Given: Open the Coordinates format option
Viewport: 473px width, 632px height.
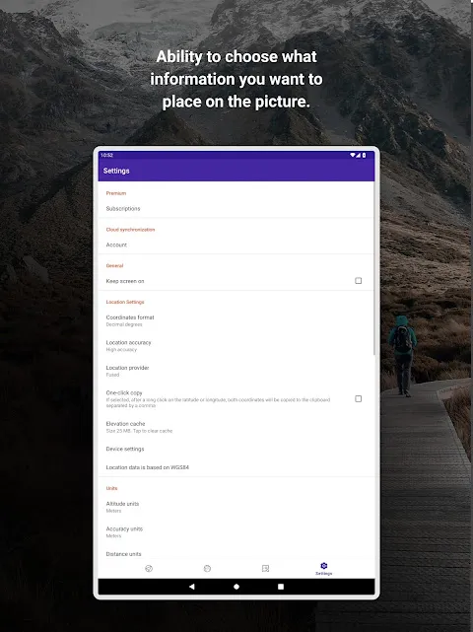Looking at the screenshot, I should 236,320.
